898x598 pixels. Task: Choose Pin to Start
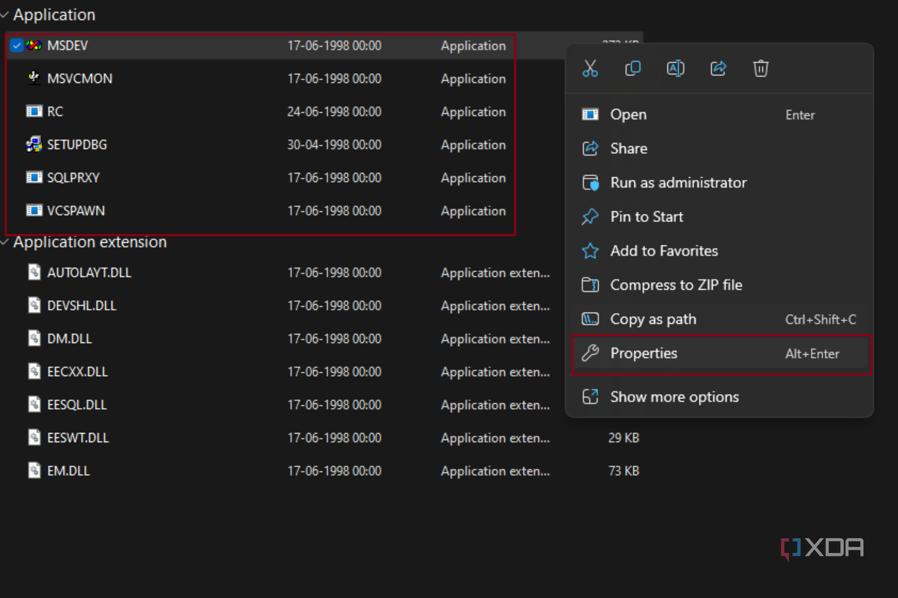(719, 217)
